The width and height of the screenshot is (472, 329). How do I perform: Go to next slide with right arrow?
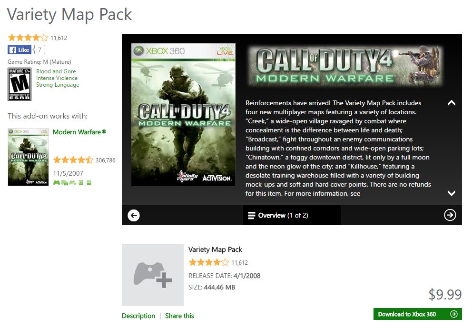point(450,215)
